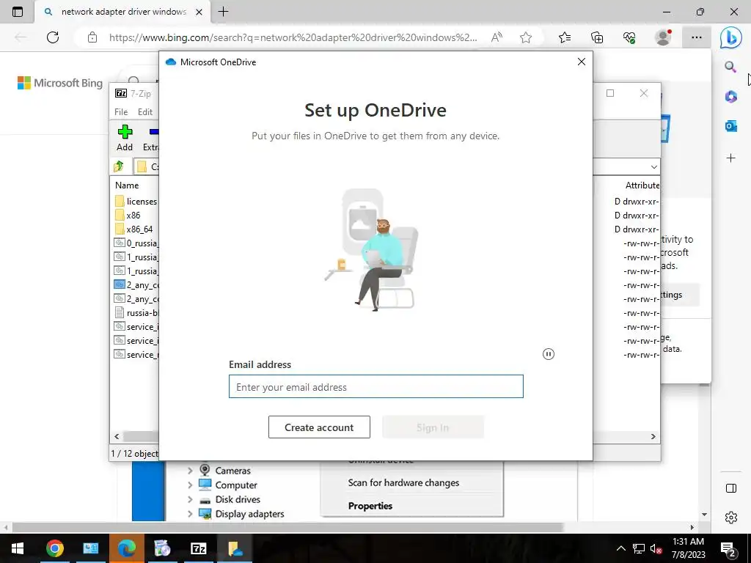Click the Edge address bar URL
751x563 pixels.
pyautogui.click(x=293, y=37)
